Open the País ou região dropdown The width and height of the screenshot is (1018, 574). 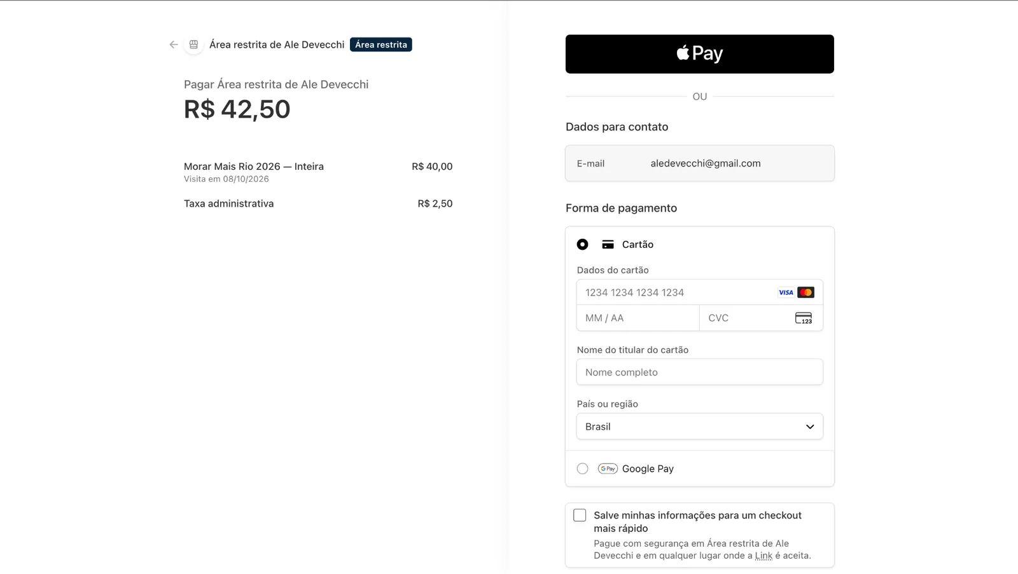(x=700, y=427)
